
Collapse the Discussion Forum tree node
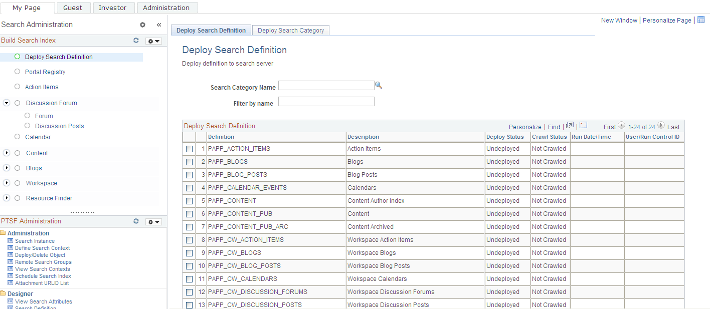tap(7, 103)
